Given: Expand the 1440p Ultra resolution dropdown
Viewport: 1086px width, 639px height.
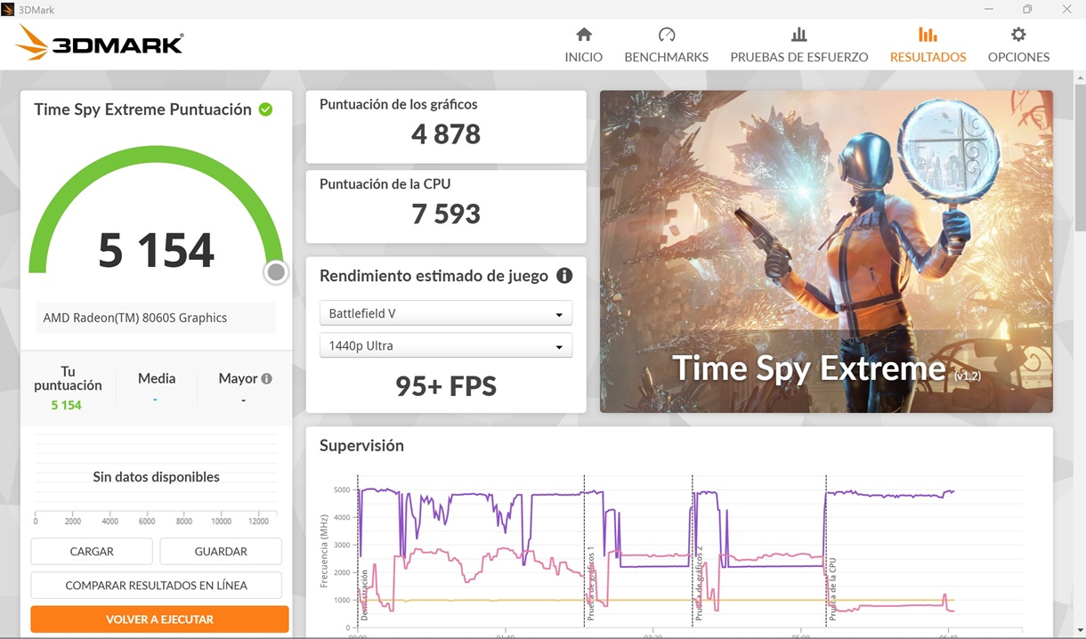Looking at the screenshot, I should [x=445, y=345].
